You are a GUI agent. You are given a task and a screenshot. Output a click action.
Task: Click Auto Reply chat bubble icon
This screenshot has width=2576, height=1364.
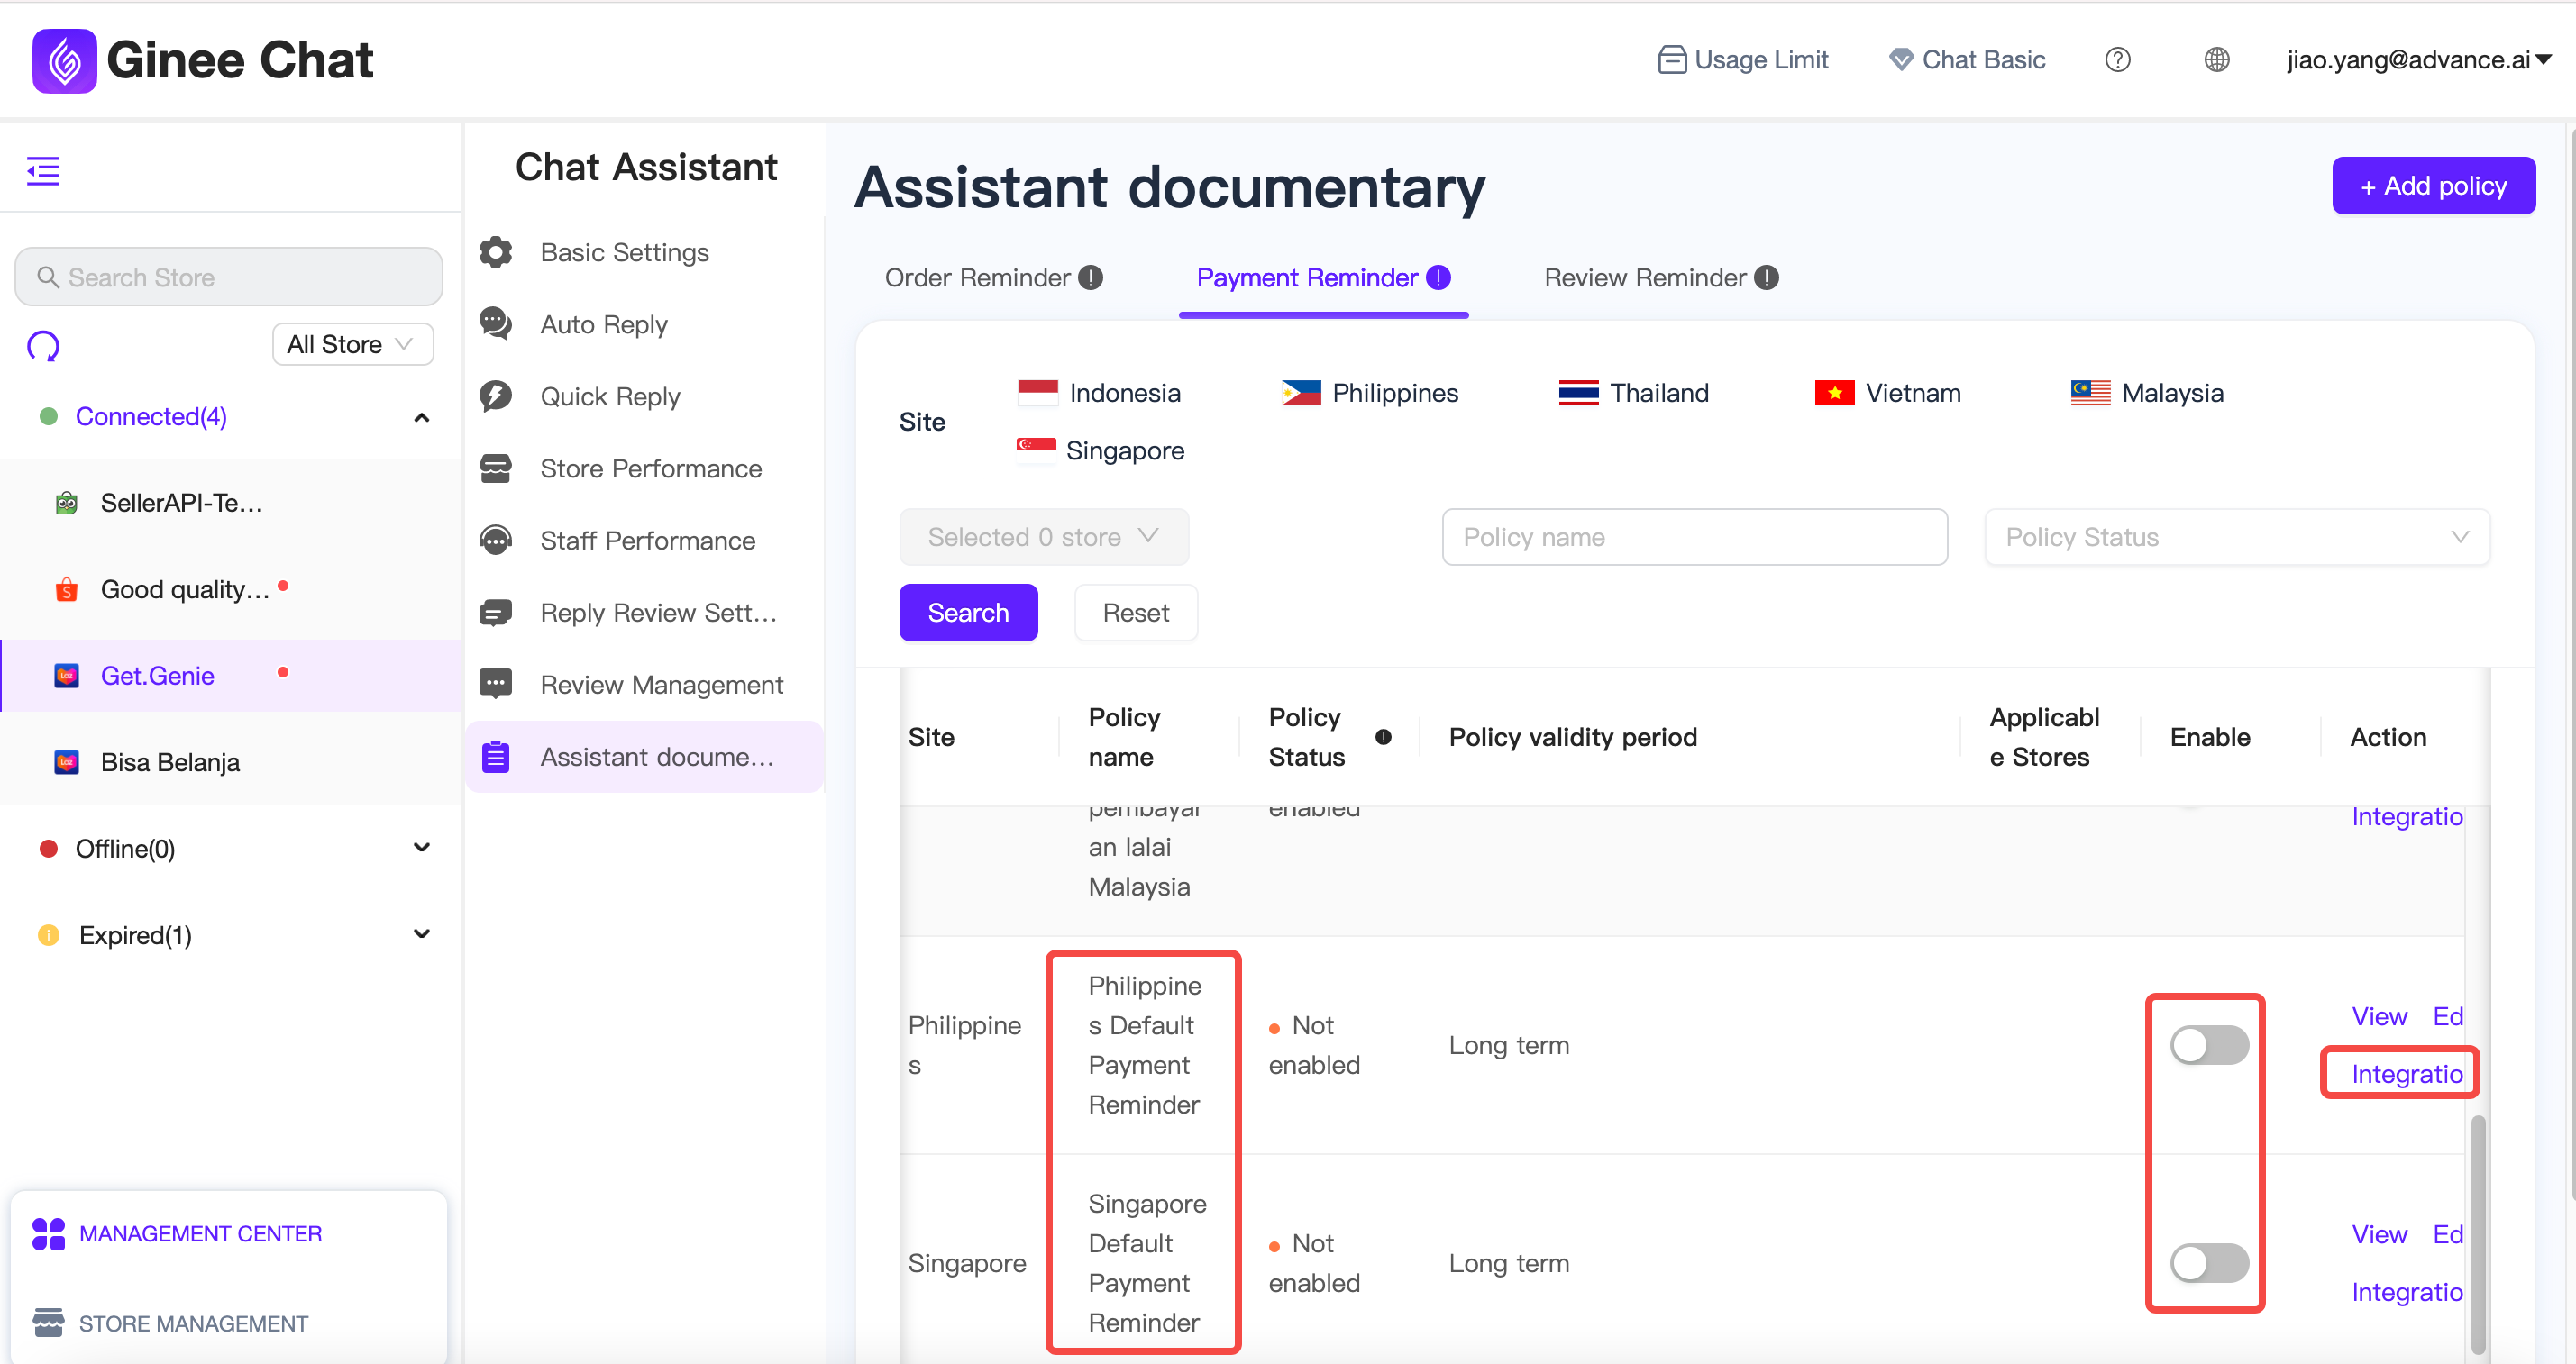[x=496, y=323]
